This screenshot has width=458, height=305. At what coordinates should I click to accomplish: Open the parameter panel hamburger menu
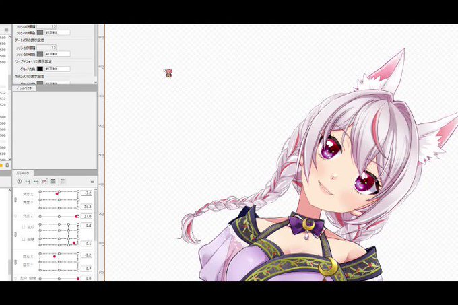[92, 182]
